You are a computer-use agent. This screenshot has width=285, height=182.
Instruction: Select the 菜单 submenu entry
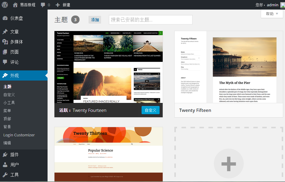pos(7,111)
